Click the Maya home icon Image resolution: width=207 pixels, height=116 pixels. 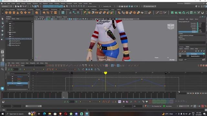2,4
